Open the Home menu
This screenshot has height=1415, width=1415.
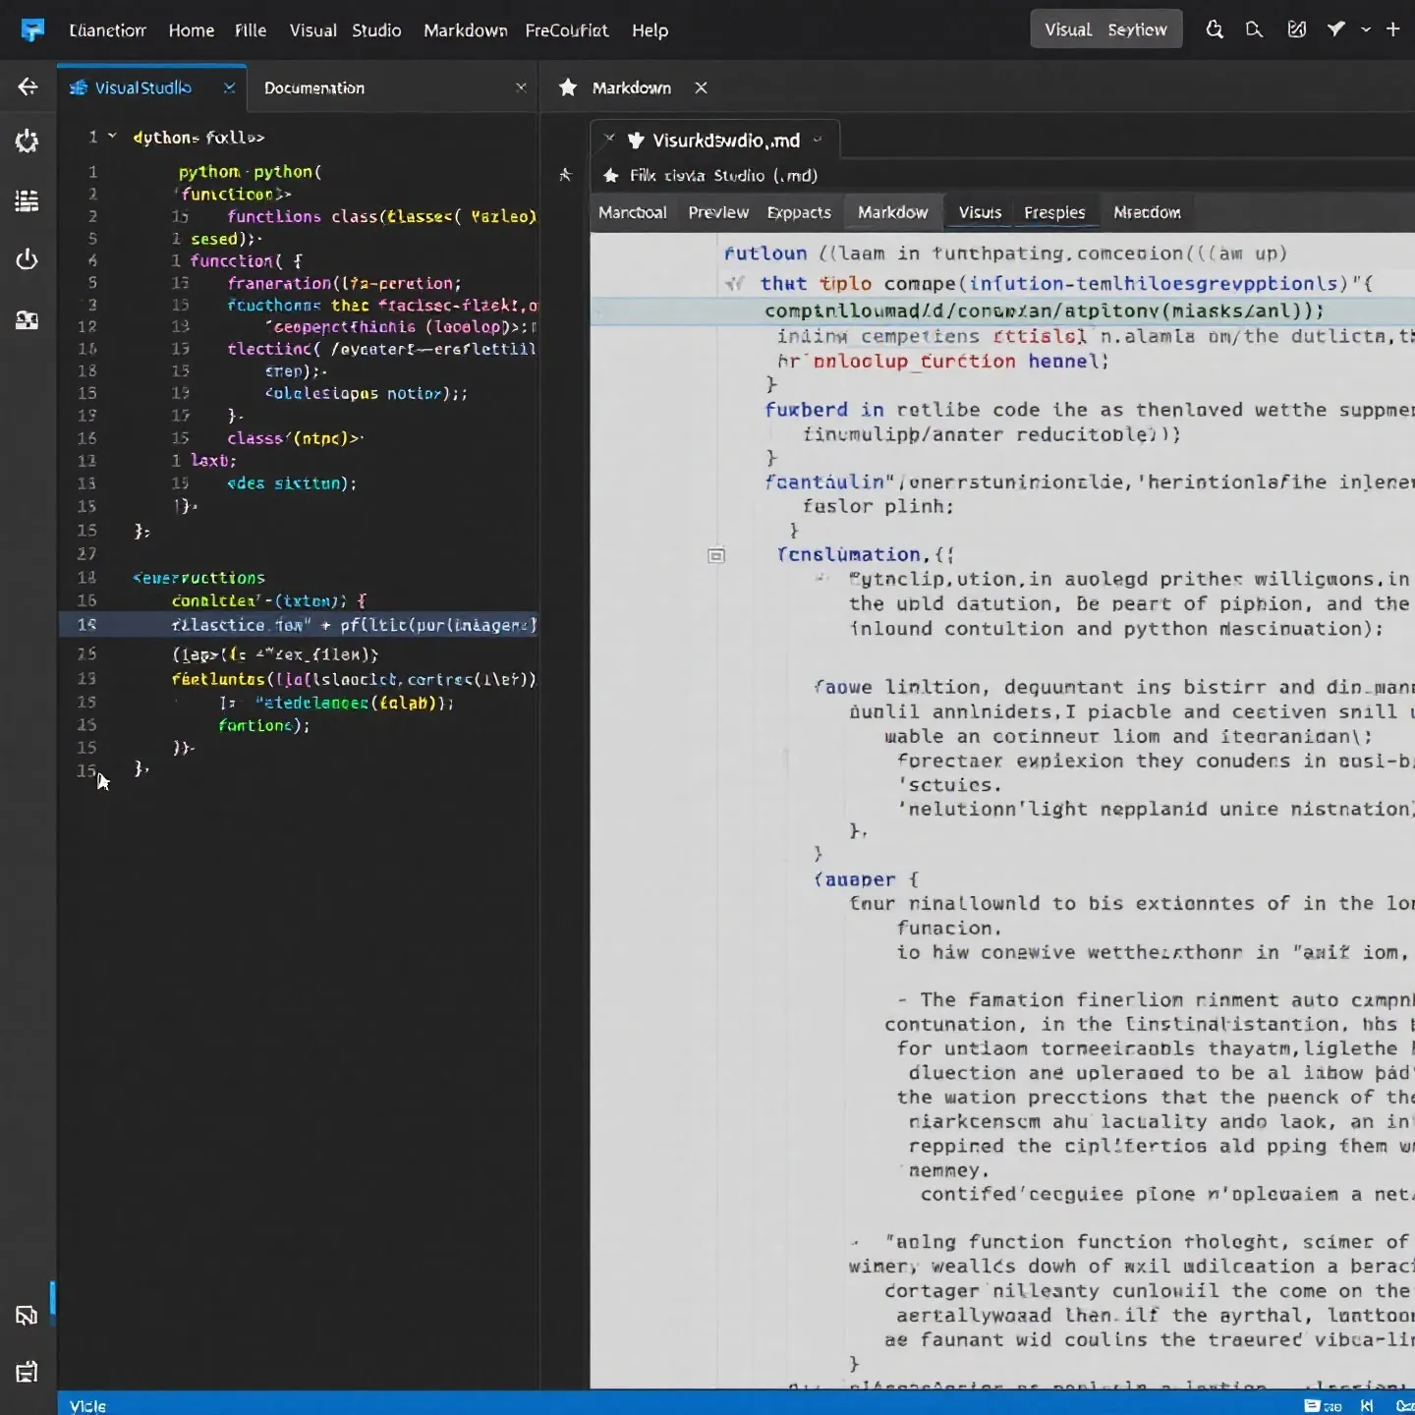click(x=191, y=30)
